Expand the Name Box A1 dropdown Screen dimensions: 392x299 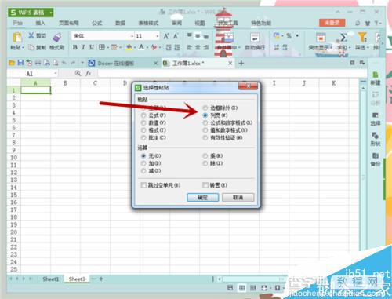(56, 74)
